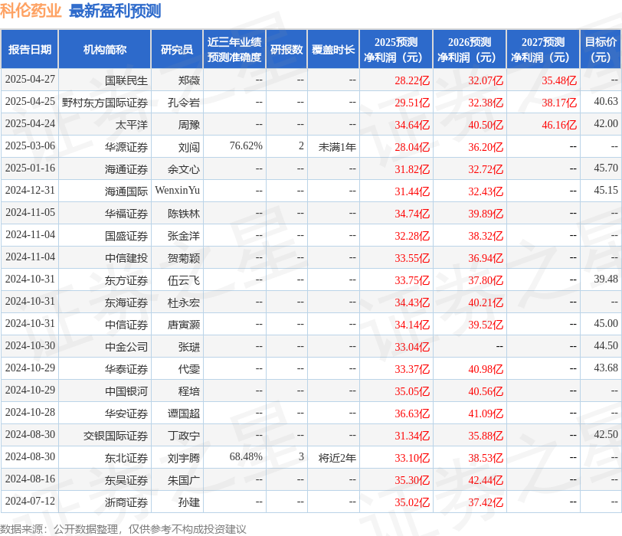
Task: Click researcher 丁政宁
Action: [x=184, y=436]
